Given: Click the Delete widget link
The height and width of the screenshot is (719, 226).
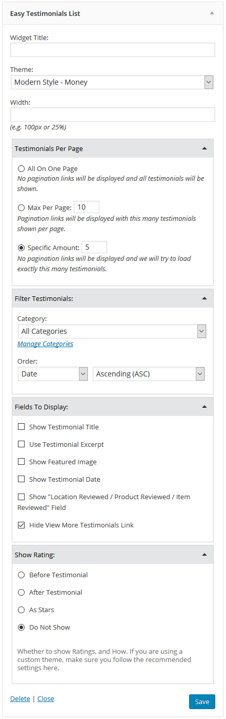Looking at the screenshot, I should 20,698.
